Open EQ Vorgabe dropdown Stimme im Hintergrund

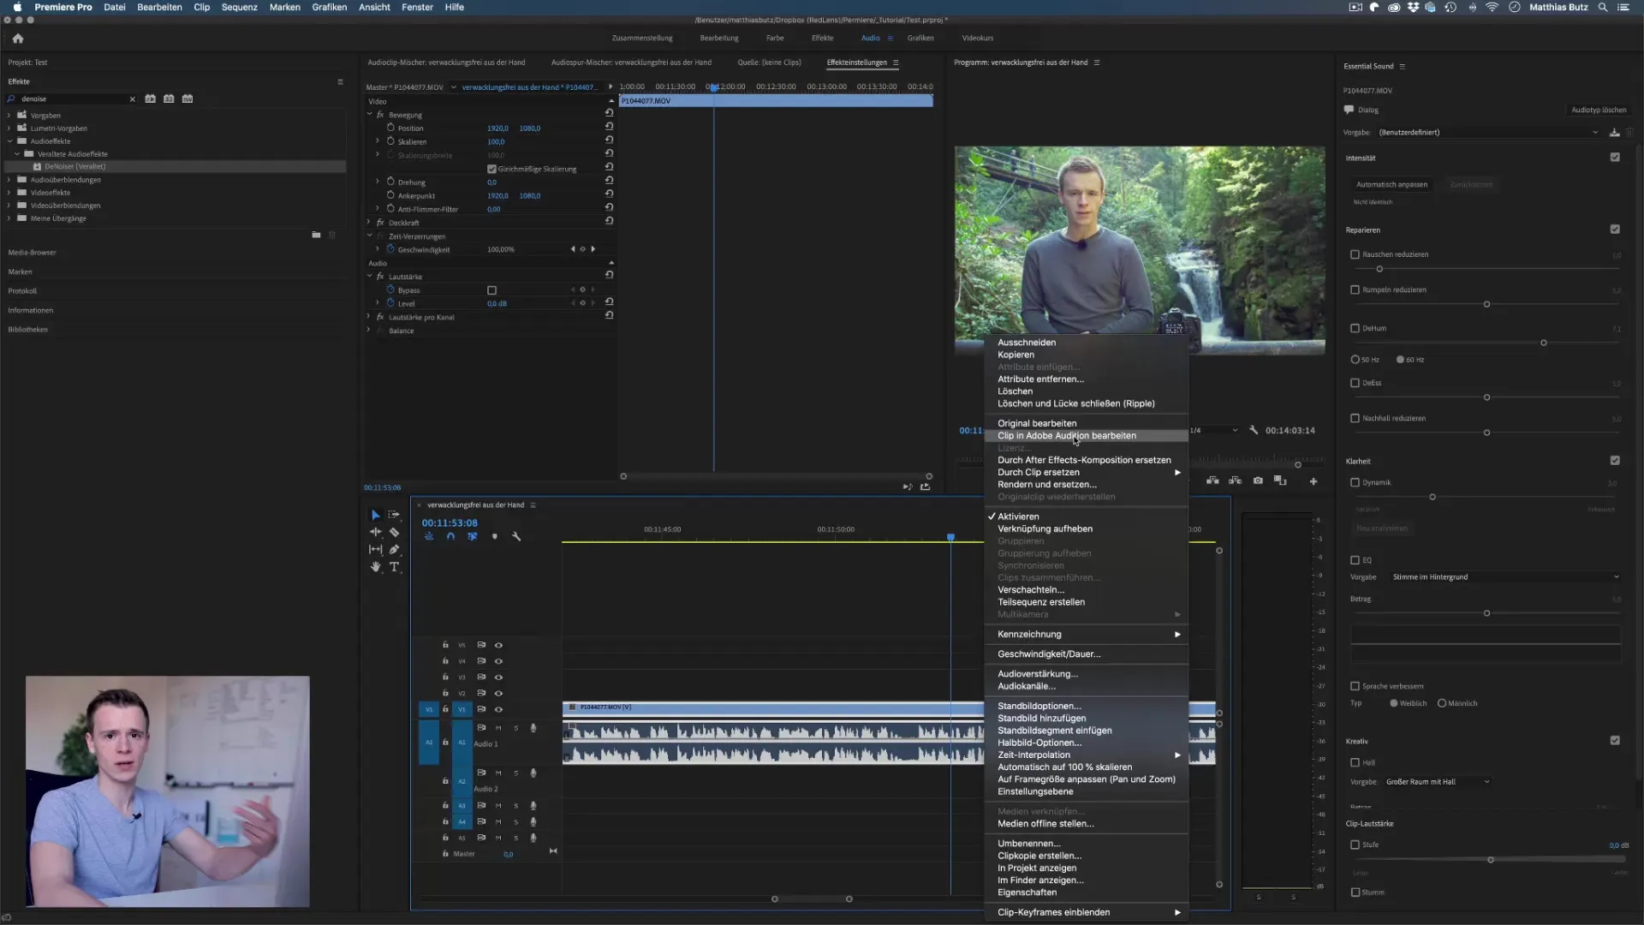click(x=1505, y=576)
